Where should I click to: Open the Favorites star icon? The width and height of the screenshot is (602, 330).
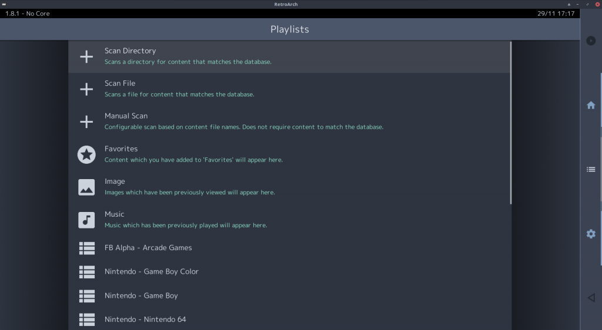(86, 154)
